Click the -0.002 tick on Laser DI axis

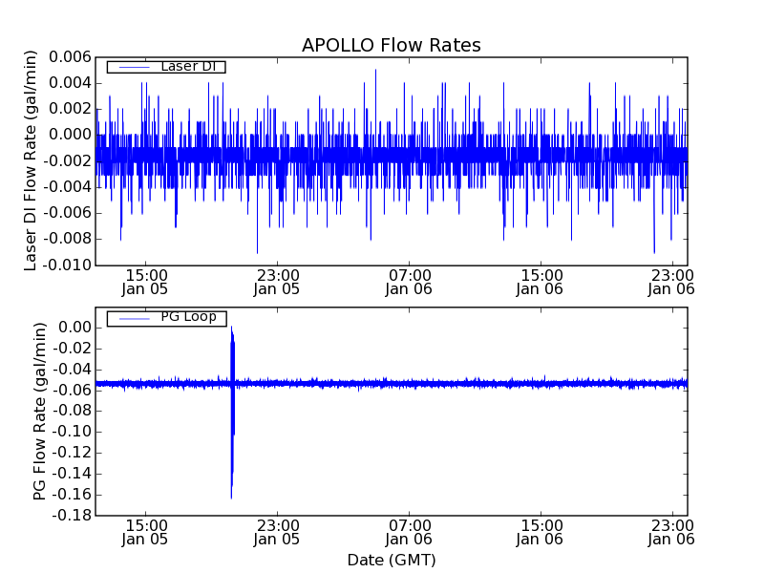tap(67, 160)
